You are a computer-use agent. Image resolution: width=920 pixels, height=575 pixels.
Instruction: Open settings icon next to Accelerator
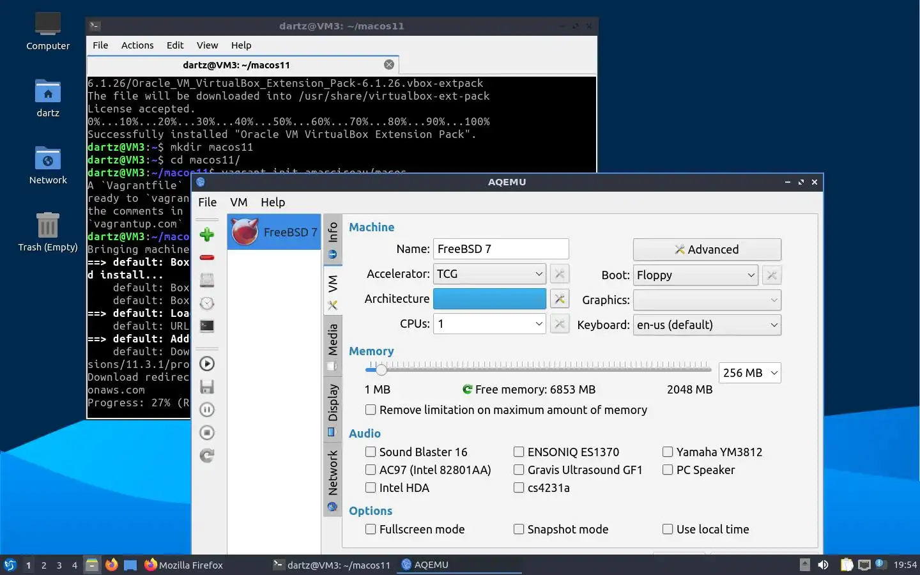(559, 274)
